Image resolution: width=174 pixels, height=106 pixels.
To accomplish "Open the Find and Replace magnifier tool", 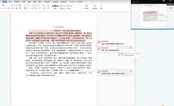I will 95,7.
